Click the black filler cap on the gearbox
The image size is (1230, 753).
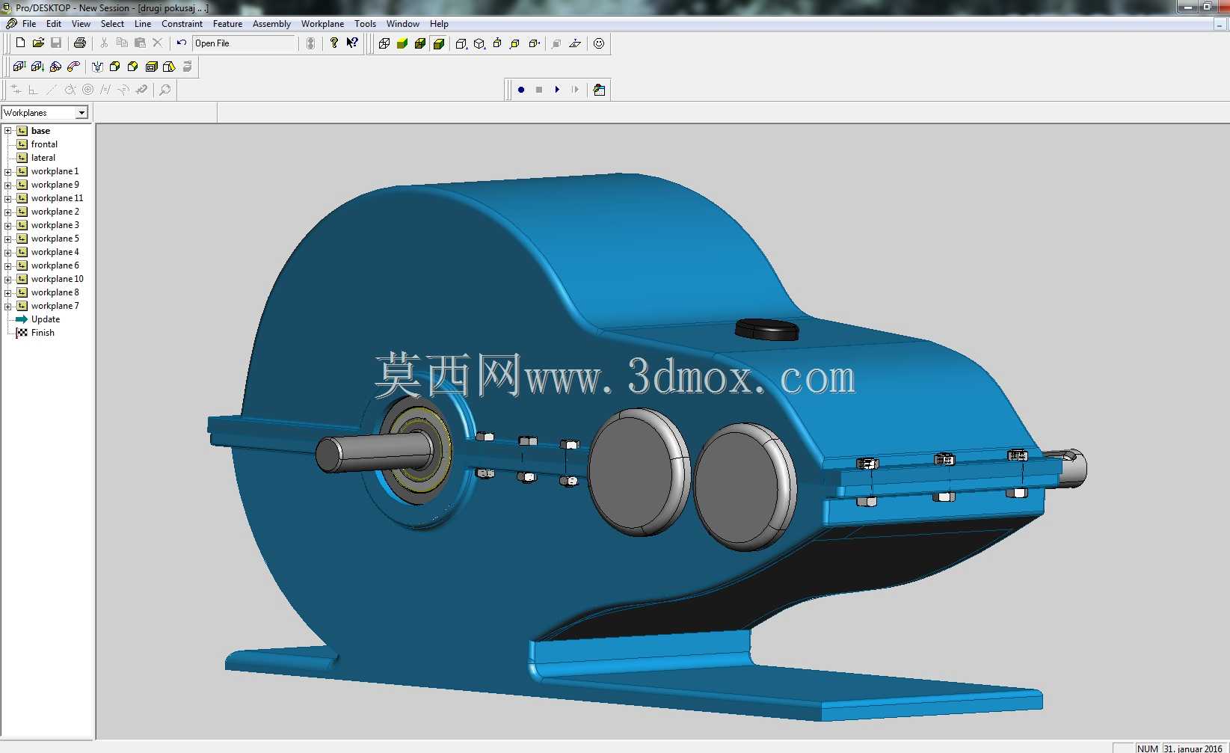767,329
